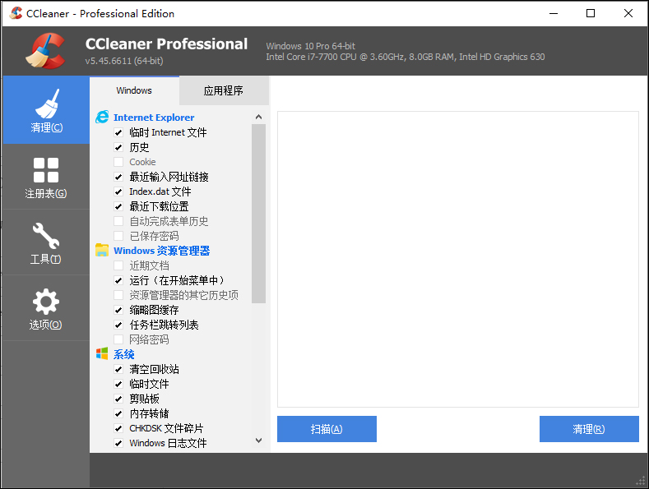Uncheck 临时文件 under 系统
649x489 pixels.
point(118,384)
